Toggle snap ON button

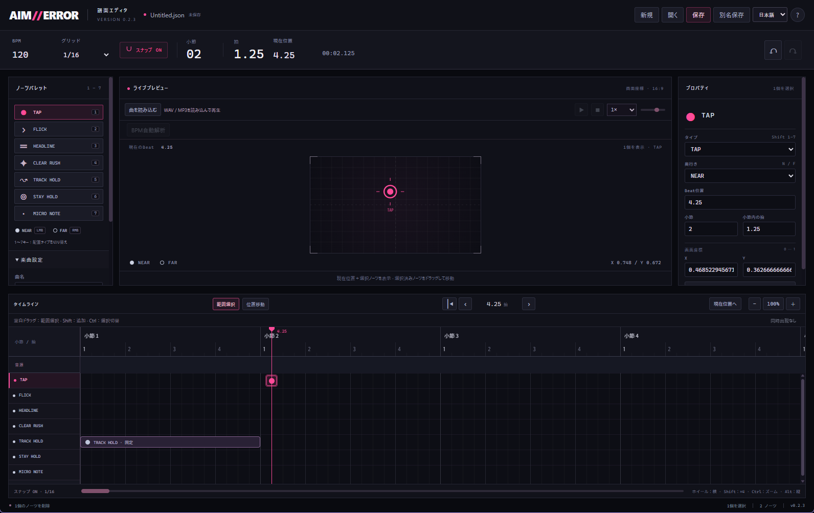(144, 50)
